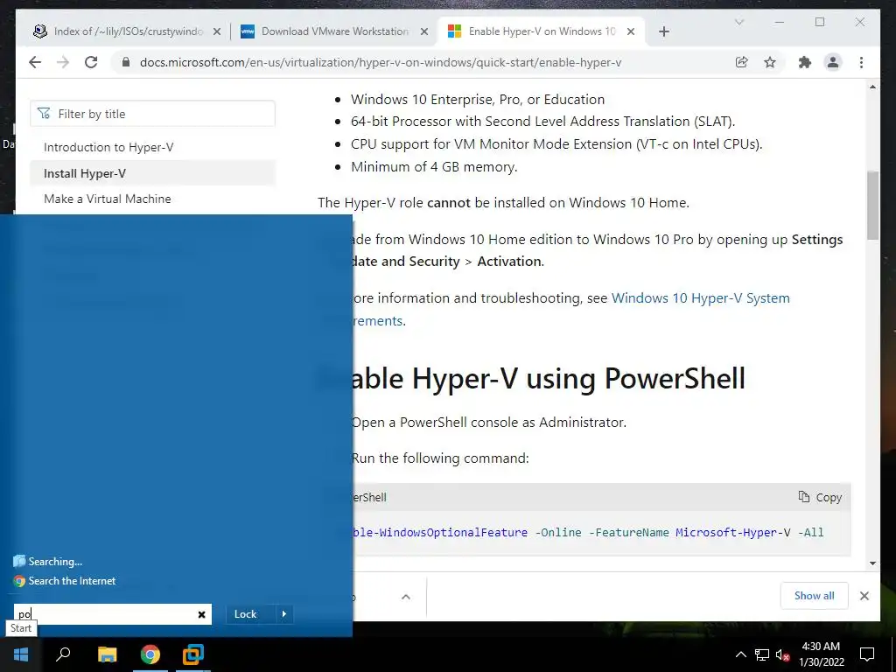
Task: Switch to Download VMware Workstation tab
Action: pos(335,31)
